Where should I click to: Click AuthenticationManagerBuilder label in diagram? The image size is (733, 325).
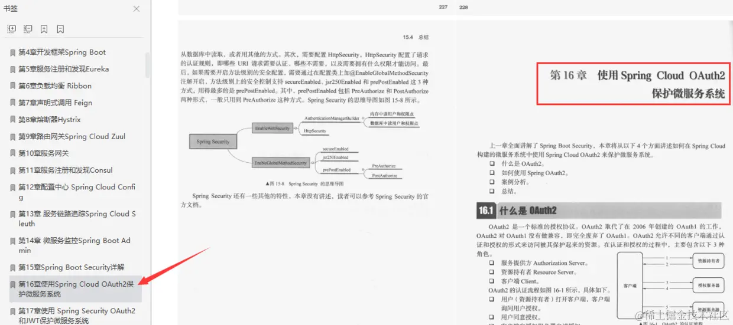coord(331,119)
